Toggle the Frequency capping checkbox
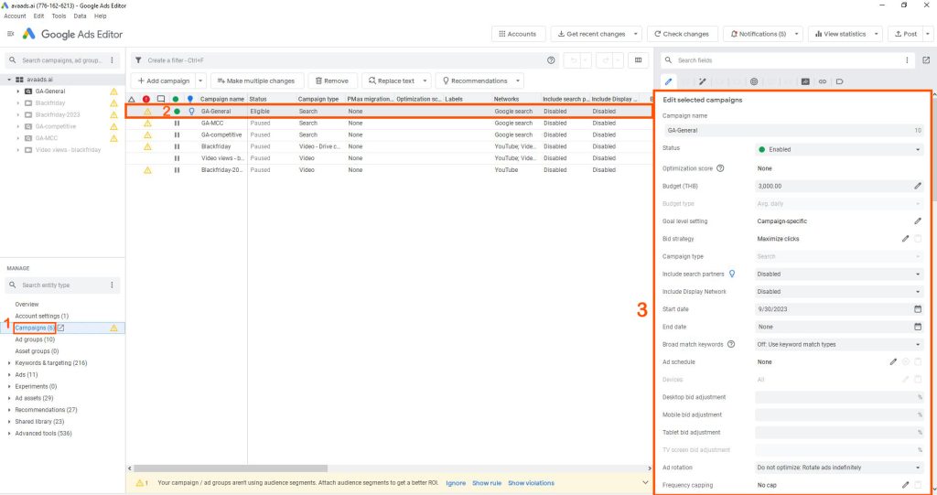 (x=918, y=486)
